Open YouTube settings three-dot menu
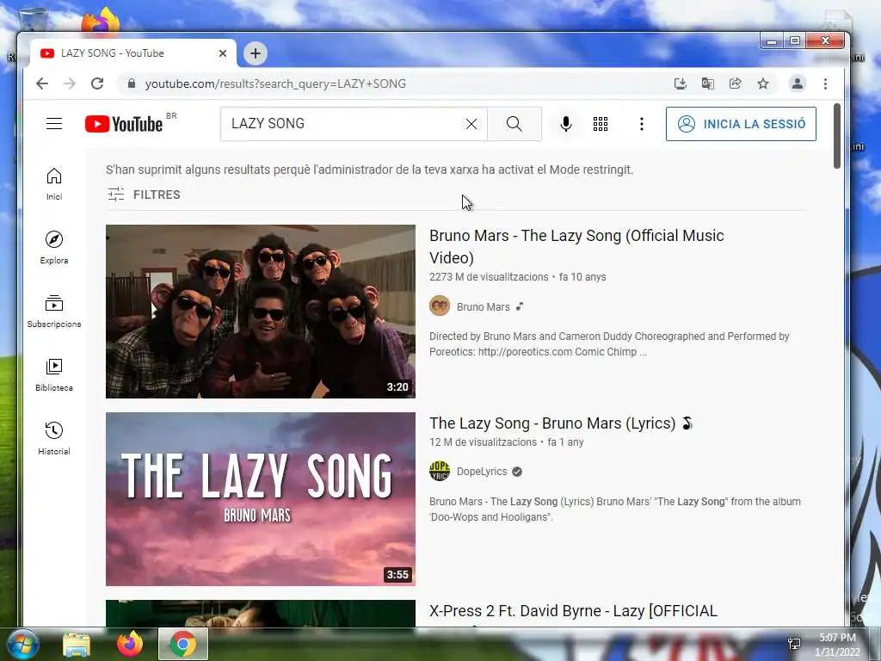 (x=641, y=124)
